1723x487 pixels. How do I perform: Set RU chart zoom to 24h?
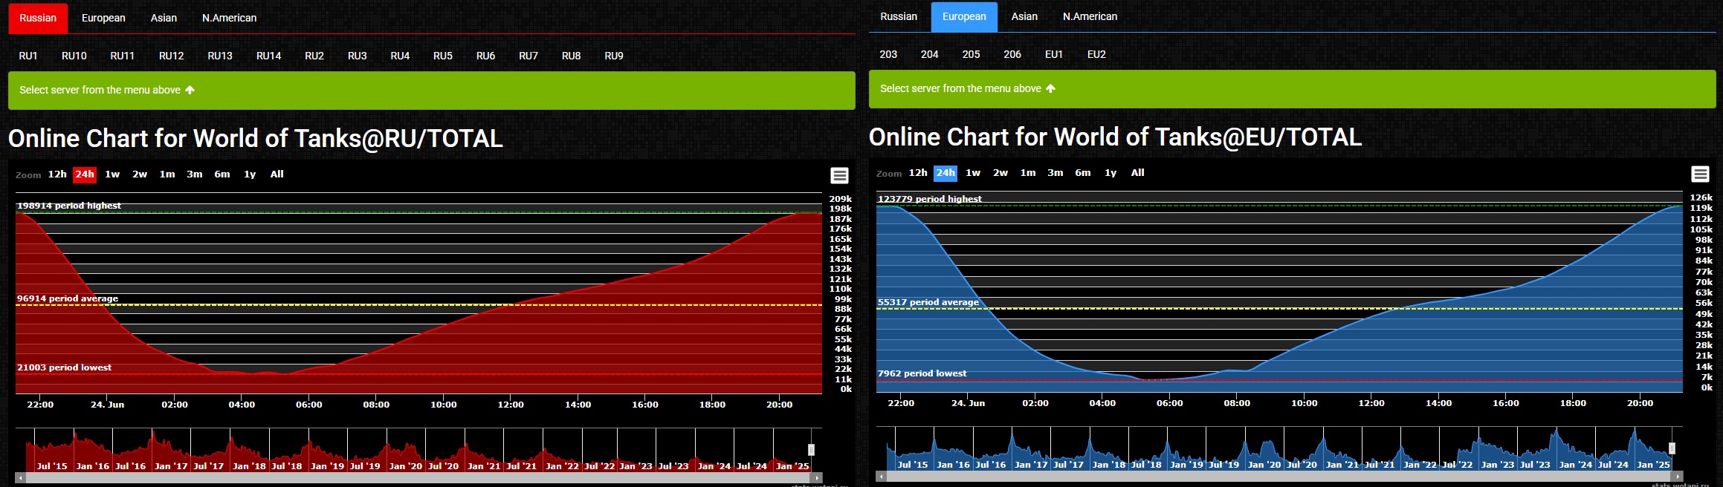pos(85,174)
